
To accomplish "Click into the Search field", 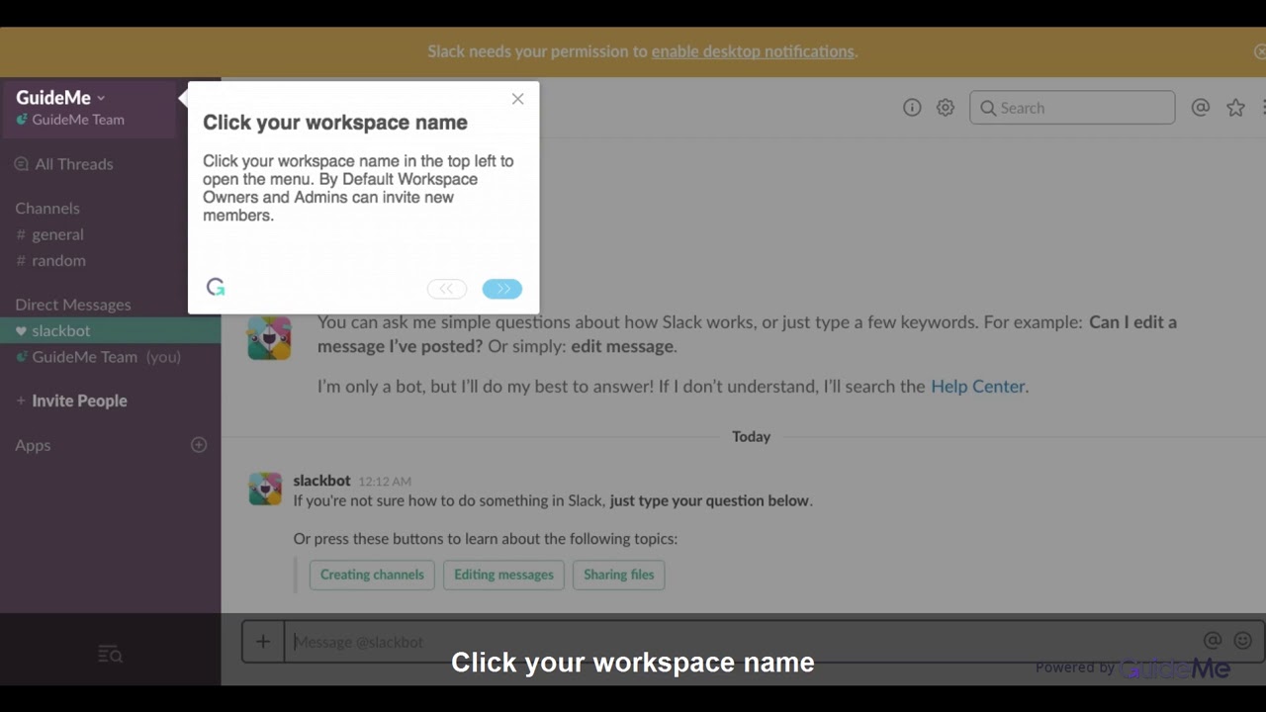I will point(1072,108).
